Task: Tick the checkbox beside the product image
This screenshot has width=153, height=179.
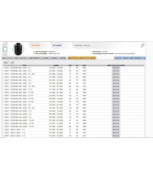Action: (x=5, y=49)
